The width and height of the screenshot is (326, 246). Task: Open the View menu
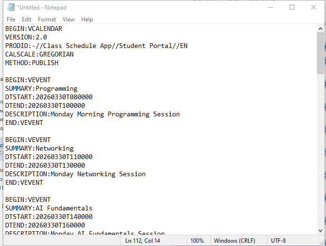click(x=69, y=19)
